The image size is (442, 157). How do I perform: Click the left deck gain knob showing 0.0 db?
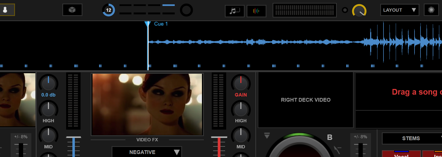[48, 83]
